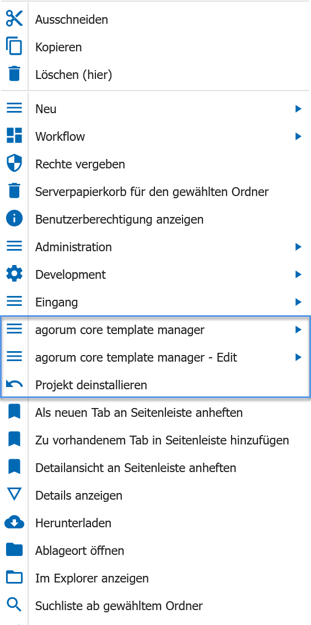This screenshot has height=625, width=311.
Task: Open agorum core template manager - Edit submenu arrow
Action: click(x=298, y=357)
